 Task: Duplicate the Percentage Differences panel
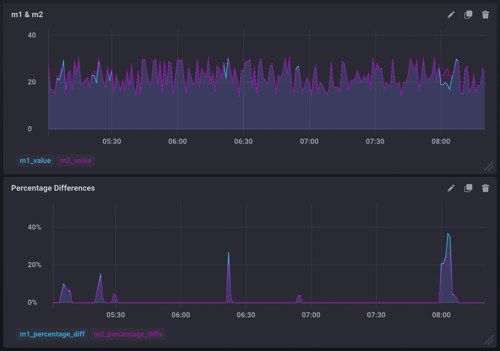(x=468, y=188)
